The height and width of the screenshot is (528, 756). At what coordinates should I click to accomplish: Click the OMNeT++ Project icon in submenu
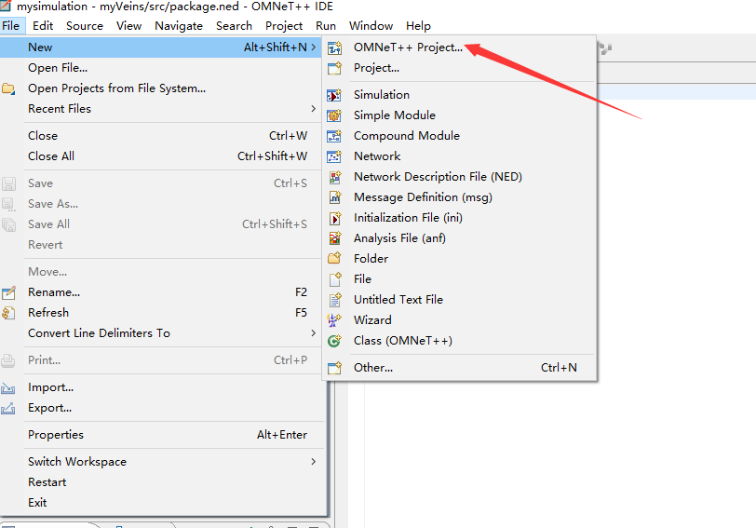point(334,47)
